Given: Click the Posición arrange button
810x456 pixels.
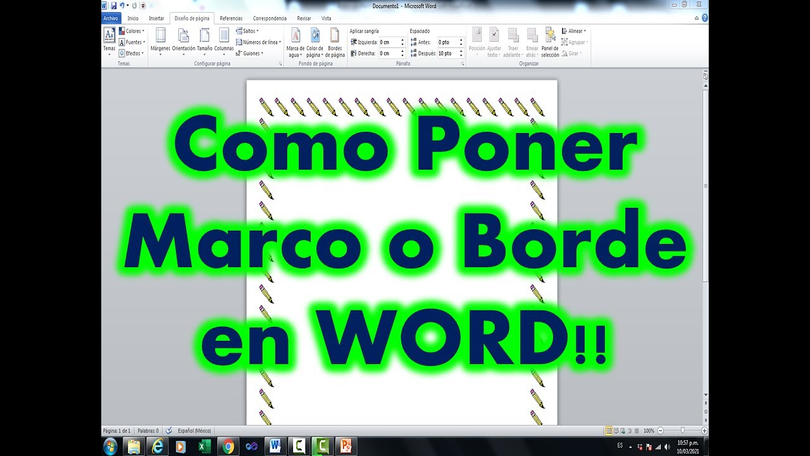Looking at the screenshot, I should [477, 42].
